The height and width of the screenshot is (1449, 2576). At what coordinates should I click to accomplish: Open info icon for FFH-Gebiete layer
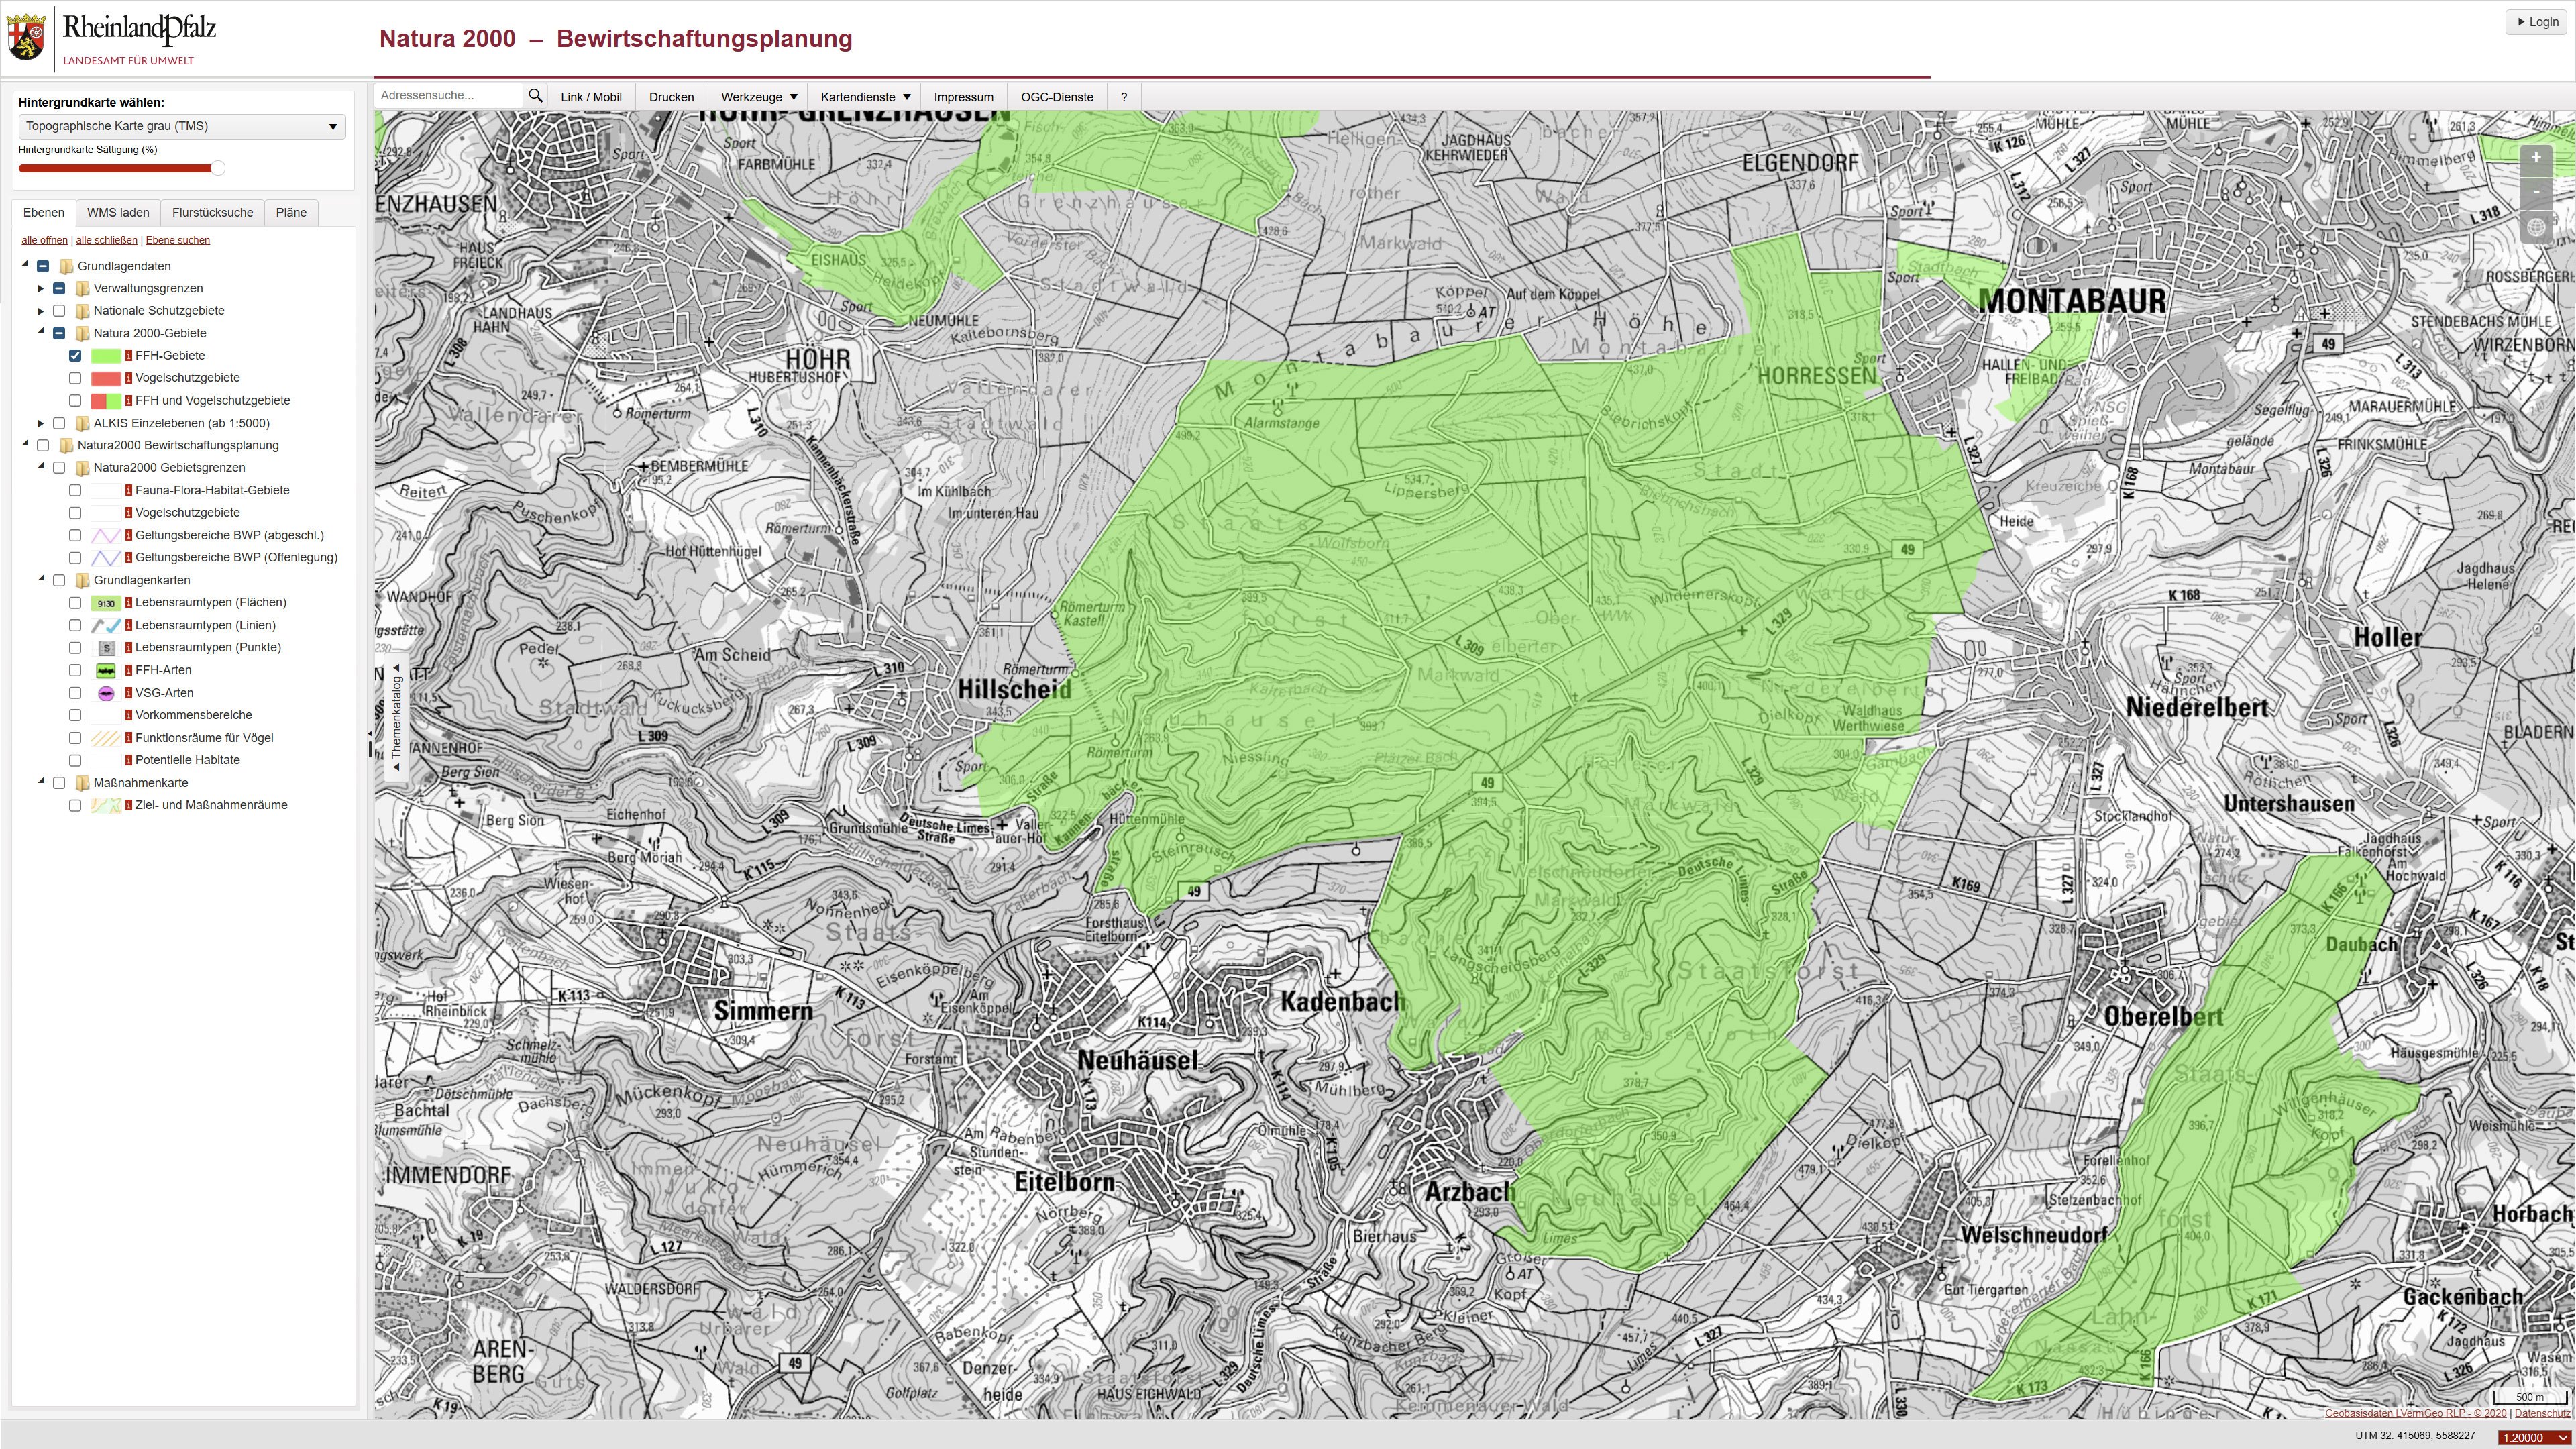(128, 356)
